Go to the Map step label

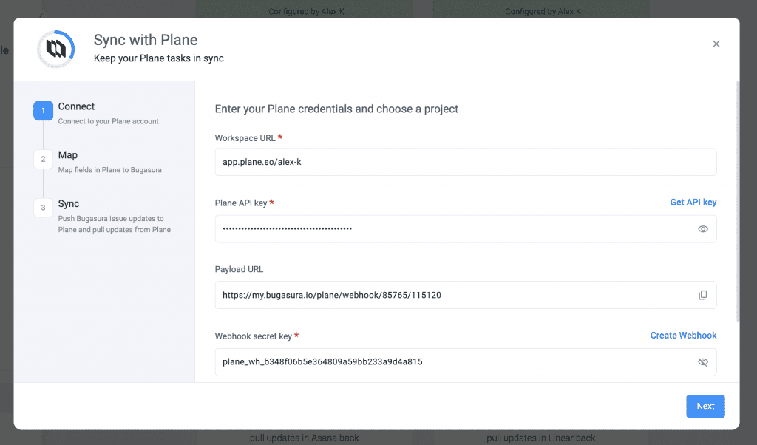(67, 155)
